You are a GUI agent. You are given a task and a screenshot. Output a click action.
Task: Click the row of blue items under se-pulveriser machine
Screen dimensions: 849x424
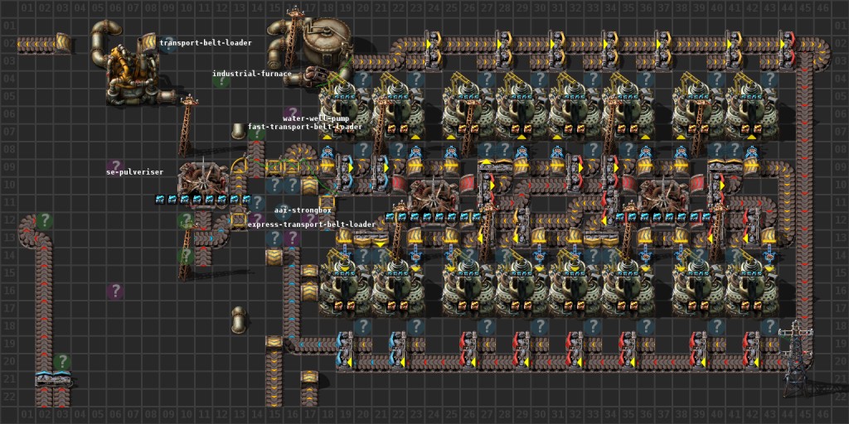(204, 199)
